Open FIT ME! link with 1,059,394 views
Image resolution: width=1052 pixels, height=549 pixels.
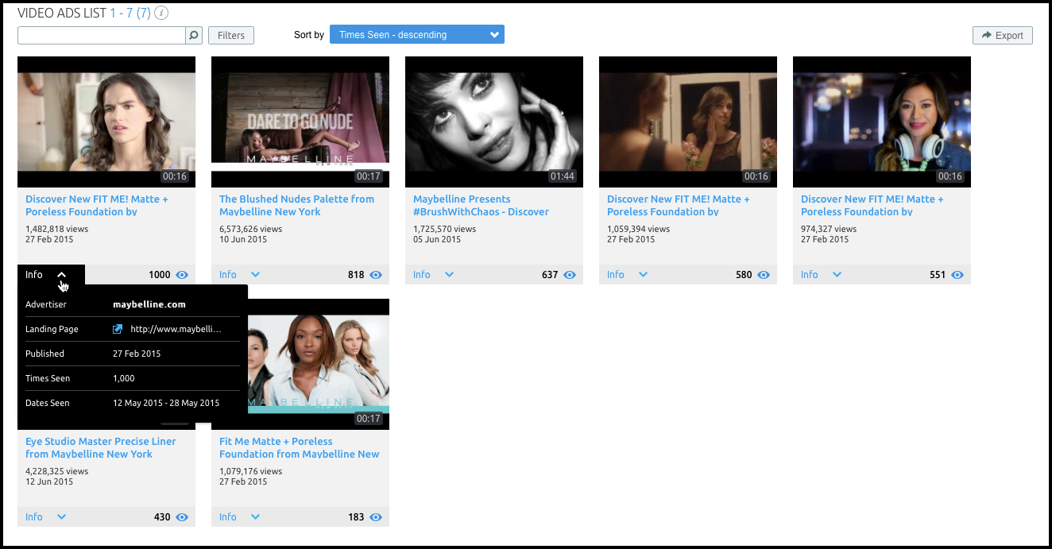pos(679,206)
